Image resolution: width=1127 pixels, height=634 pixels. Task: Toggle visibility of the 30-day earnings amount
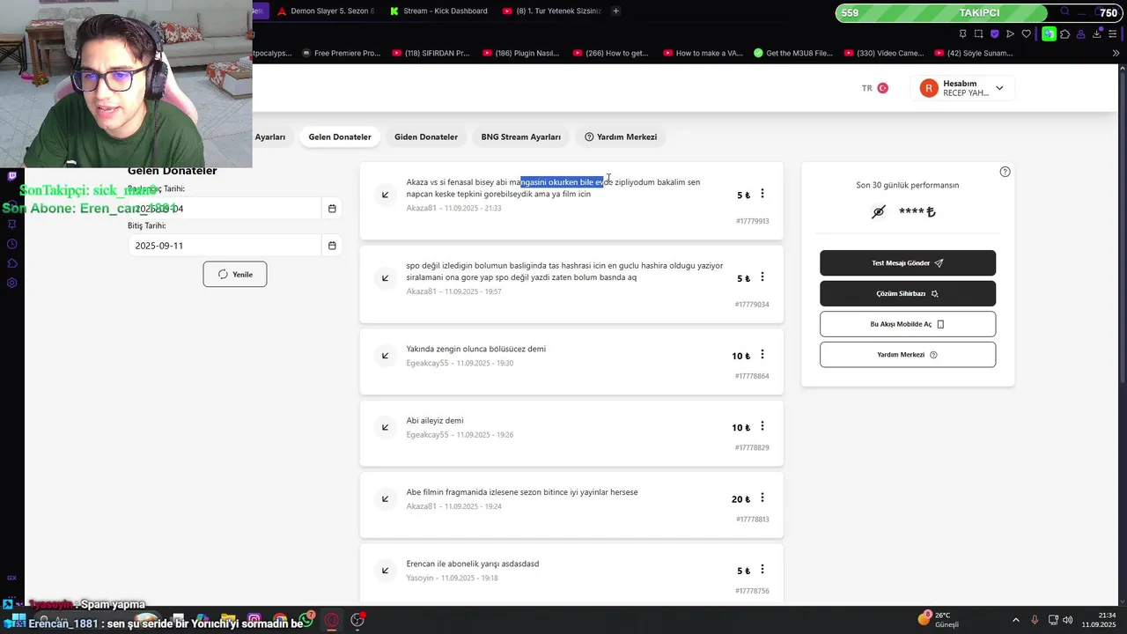click(x=878, y=212)
